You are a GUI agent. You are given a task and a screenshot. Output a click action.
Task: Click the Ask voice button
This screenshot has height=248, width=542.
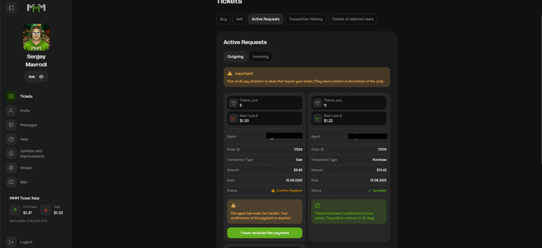tap(36, 77)
